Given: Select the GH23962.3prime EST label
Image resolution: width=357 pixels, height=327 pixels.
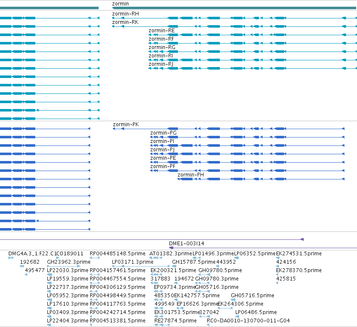Looking at the screenshot, I should (x=69, y=262).
